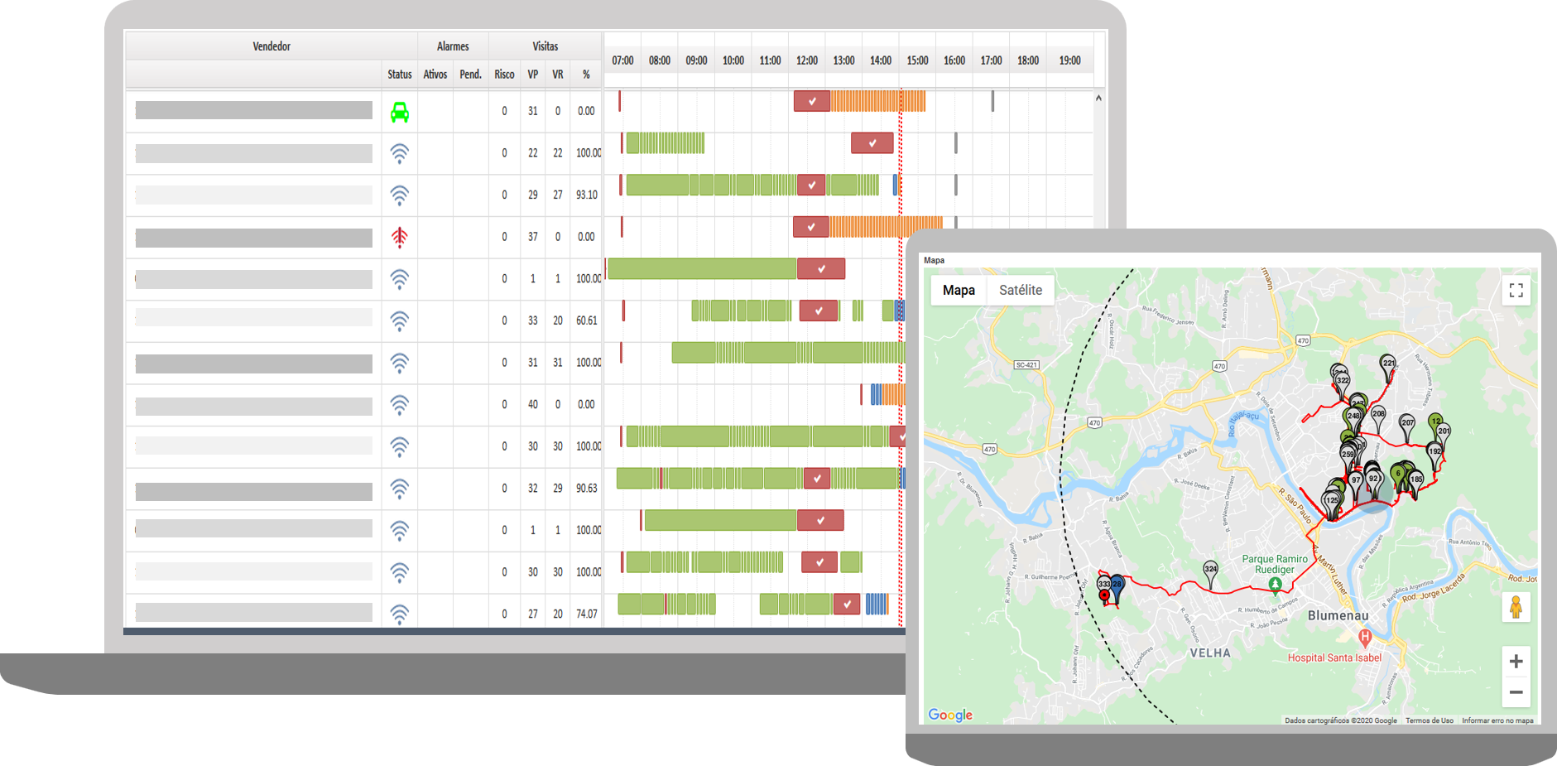Screen dimensions: 1557x766
Task: Toggle fullscreen view on the map
Action: (x=1516, y=290)
